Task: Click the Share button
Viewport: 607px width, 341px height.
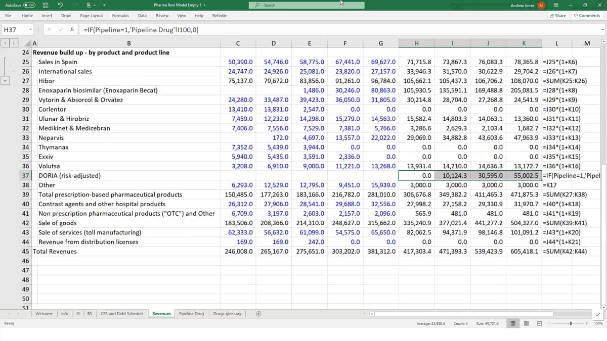Action: [558, 16]
